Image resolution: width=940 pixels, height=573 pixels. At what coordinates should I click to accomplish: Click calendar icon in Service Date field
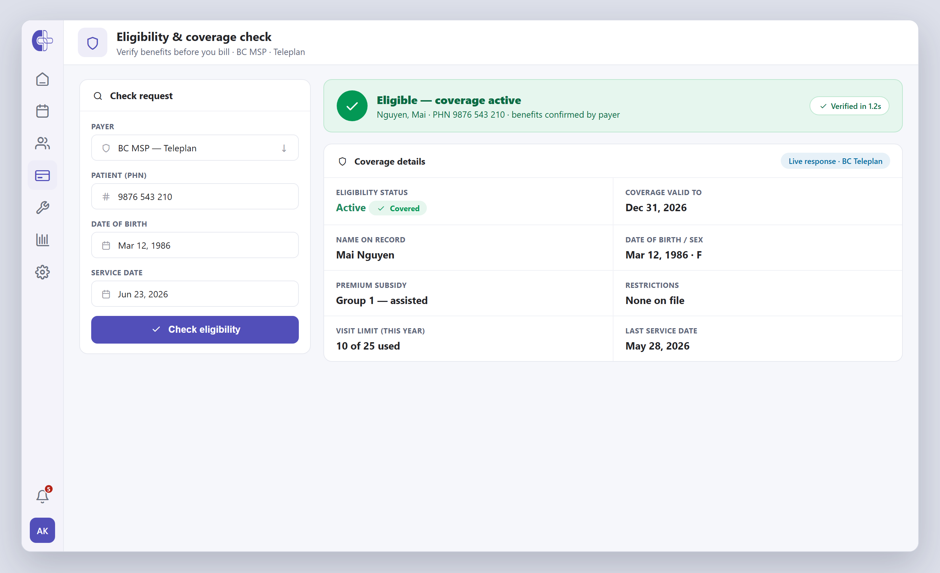(x=106, y=295)
